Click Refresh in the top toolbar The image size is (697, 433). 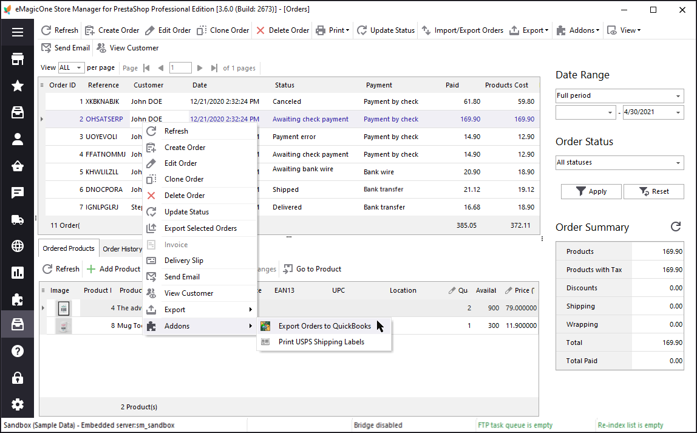click(59, 30)
